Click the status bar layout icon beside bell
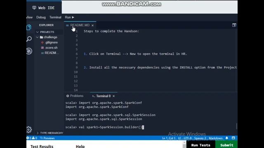Viewport: 264px width, 148px height. click(x=233, y=138)
